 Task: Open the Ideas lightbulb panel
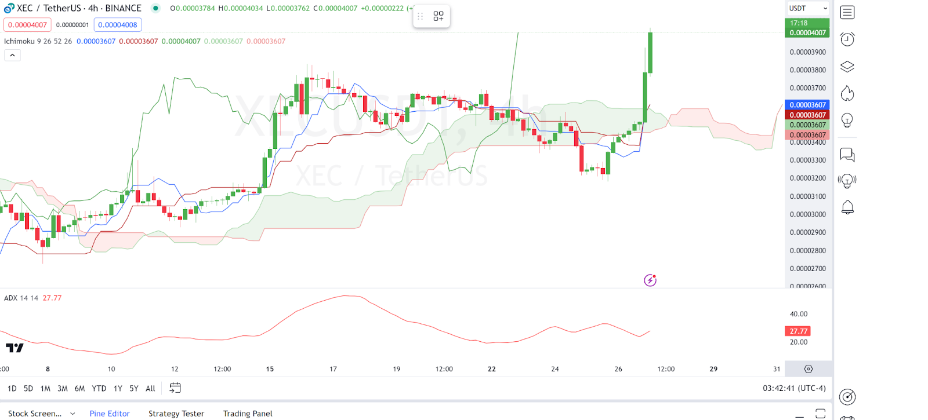[x=847, y=120]
